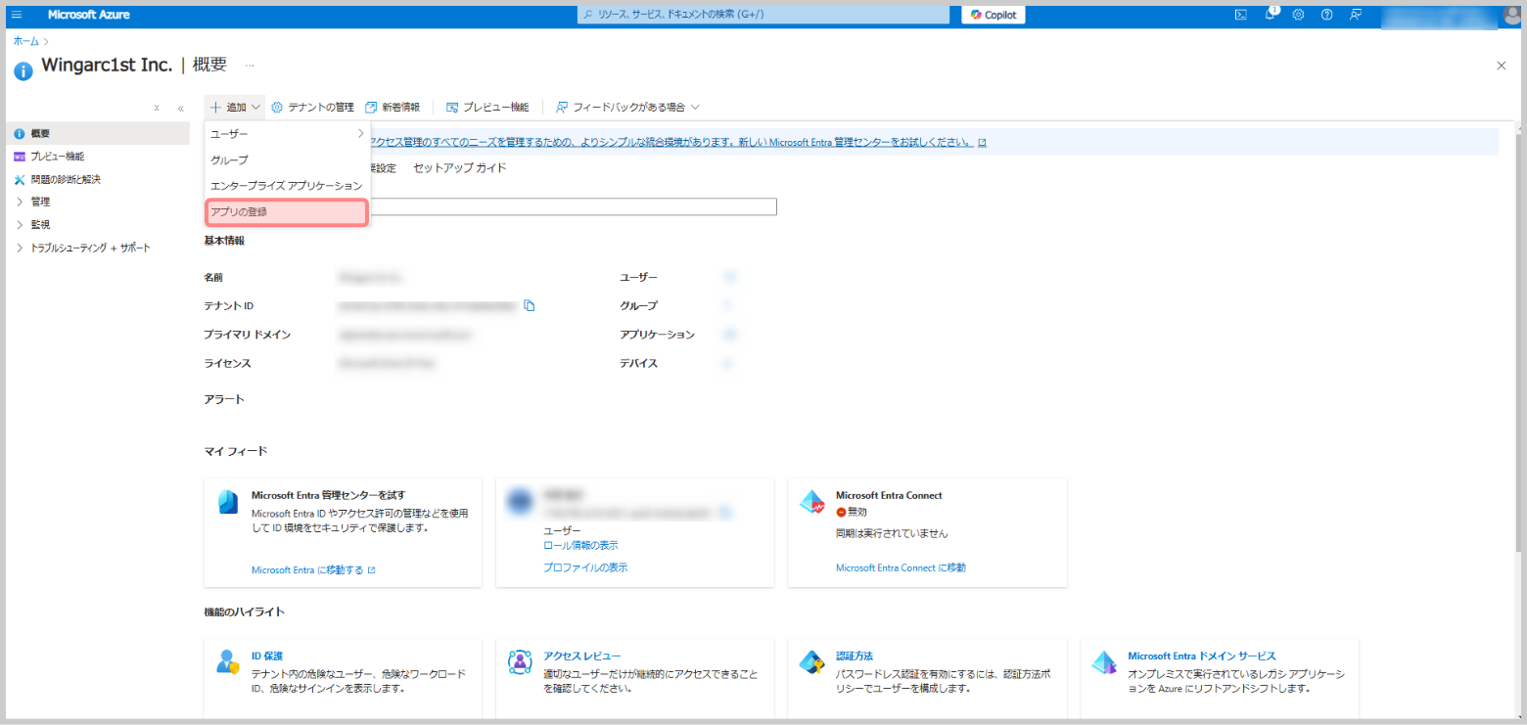Click the ユーザー count value
Image resolution: width=1527 pixels, height=725 pixels.
(729, 278)
